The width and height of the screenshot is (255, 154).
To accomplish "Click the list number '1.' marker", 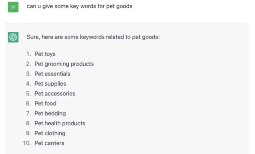I will coord(29,54).
